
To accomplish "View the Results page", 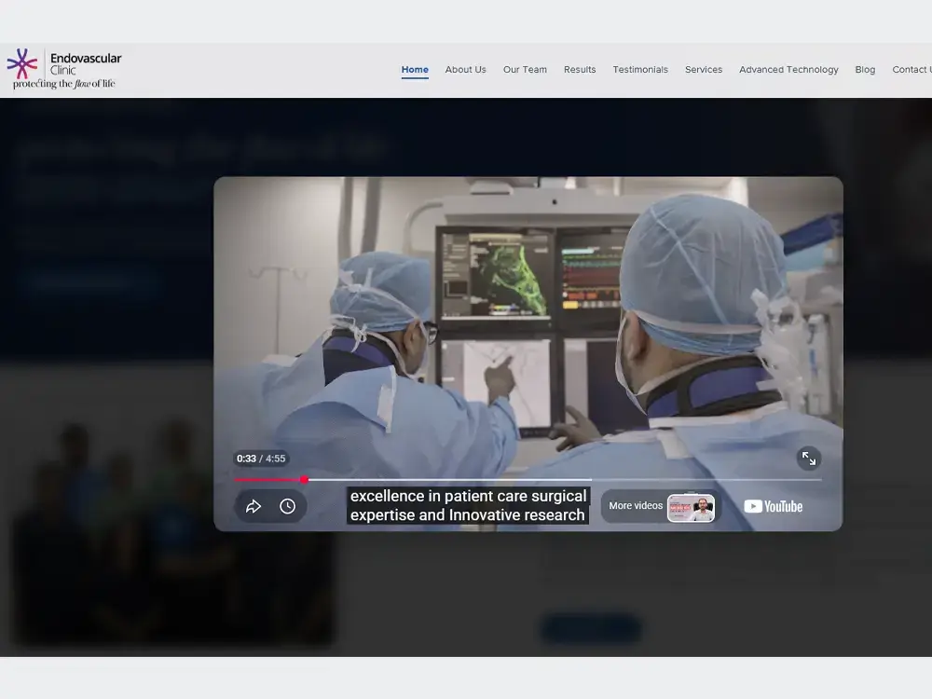I will (x=580, y=70).
